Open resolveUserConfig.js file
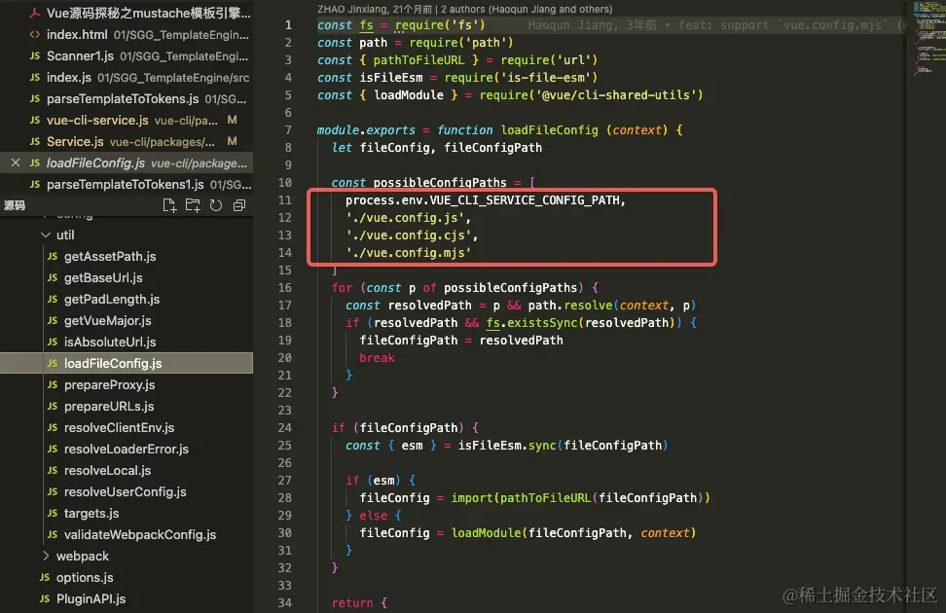The image size is (946, 613). [125, 491]
